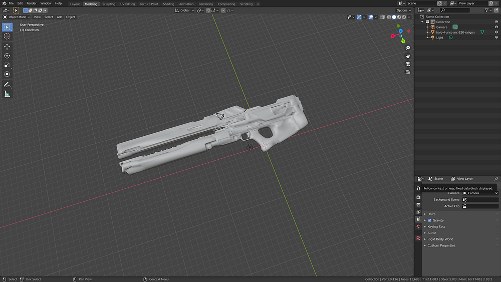Open the Output properties tab
The height and width of the screenshot is (282, 501).
click(x=418, y=205)
